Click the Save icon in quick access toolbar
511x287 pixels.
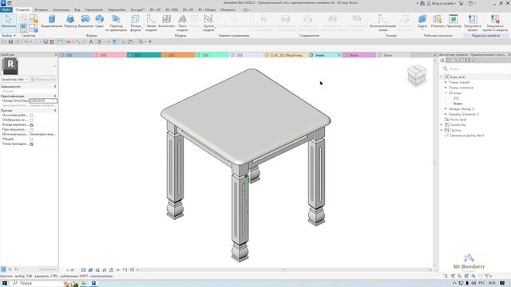pos(10,41)
